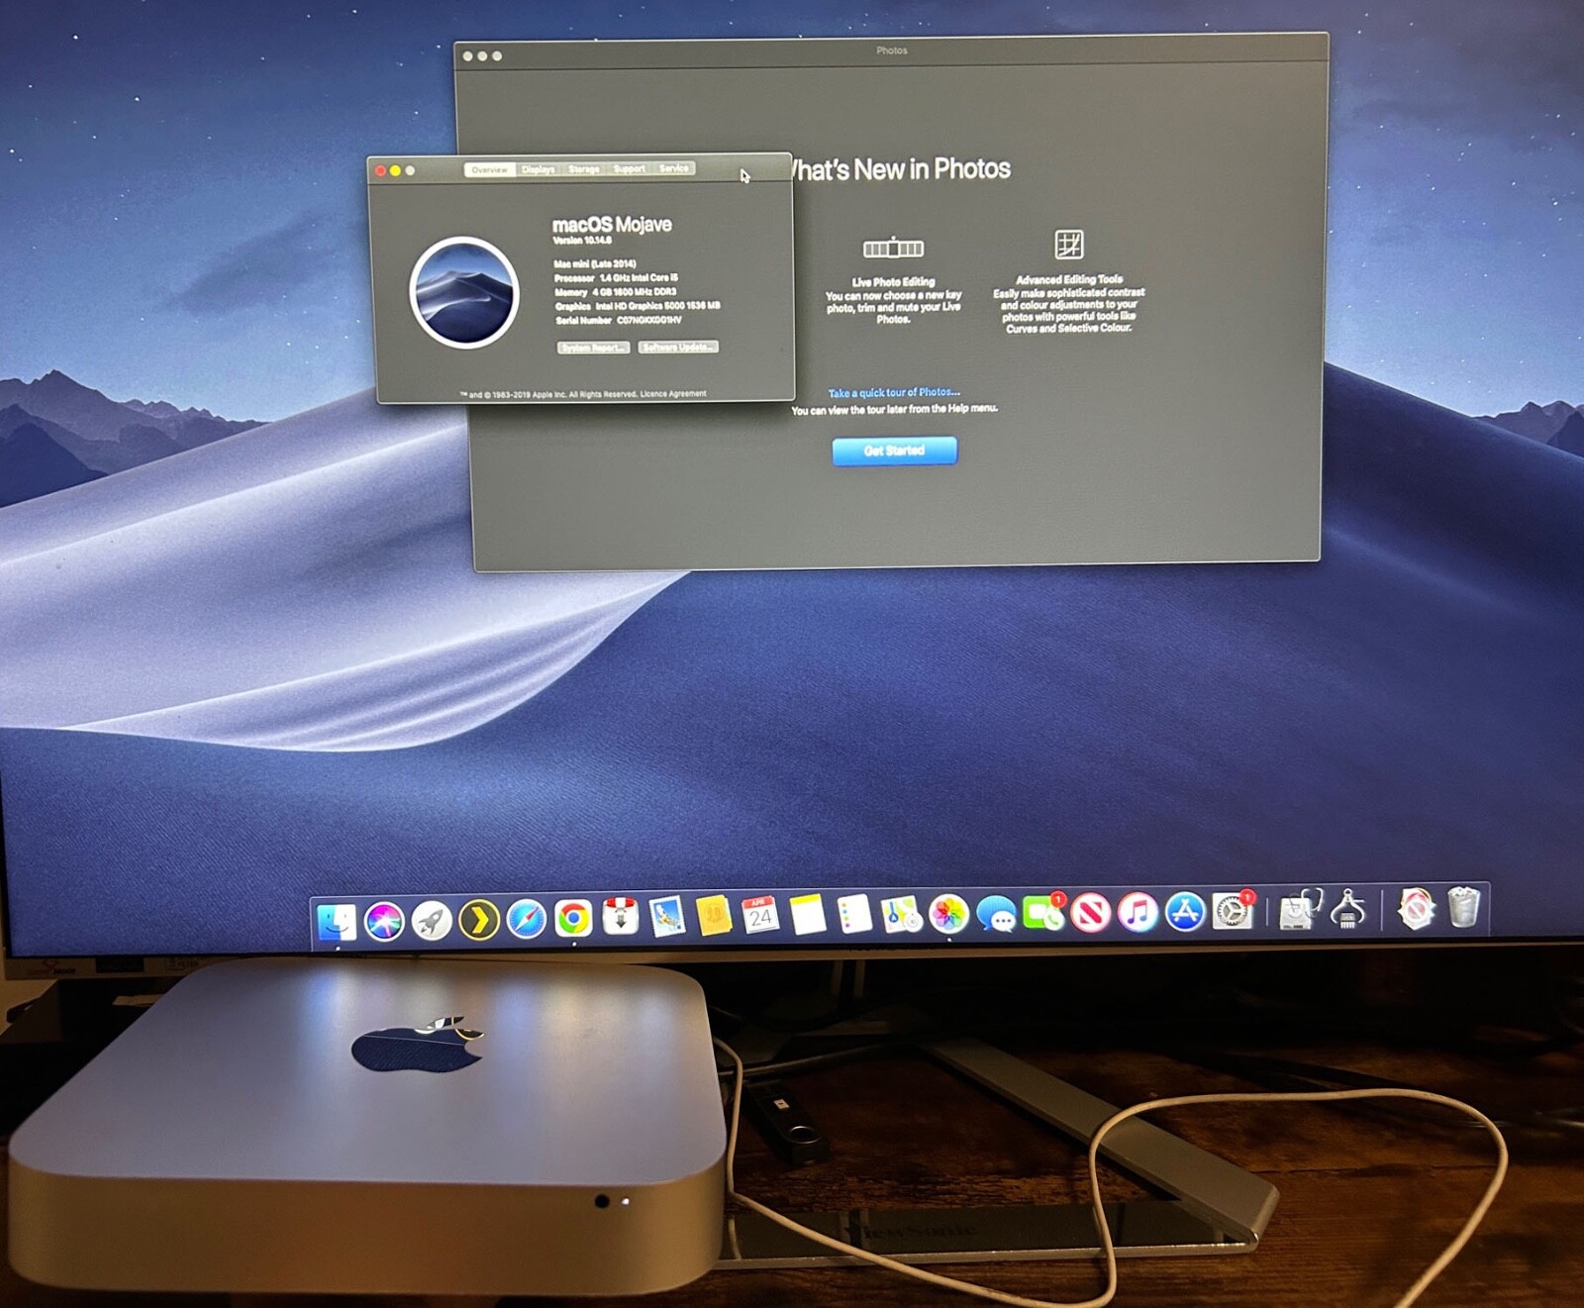This screenshot has height=1308, width=1584.
Task: Switch to the Displays tab
Action: point(539,169)
